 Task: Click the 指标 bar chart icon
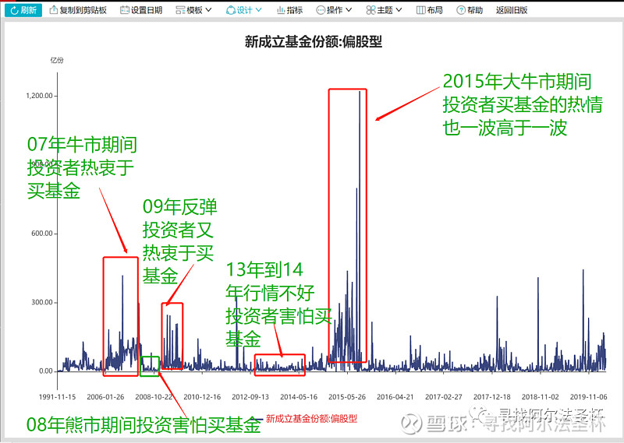pyautogui.click(x=281, y=10)
